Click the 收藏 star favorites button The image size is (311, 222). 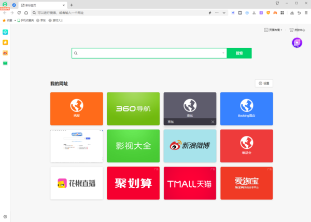(7, 20)
